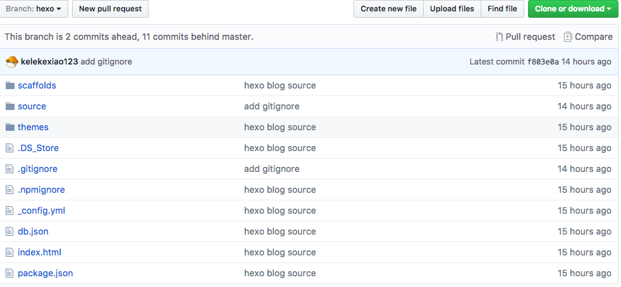The height and width of the screenshot is (287, 621).
Task: Click the .gitignore file icon
Action: click(x=9, y=169)
